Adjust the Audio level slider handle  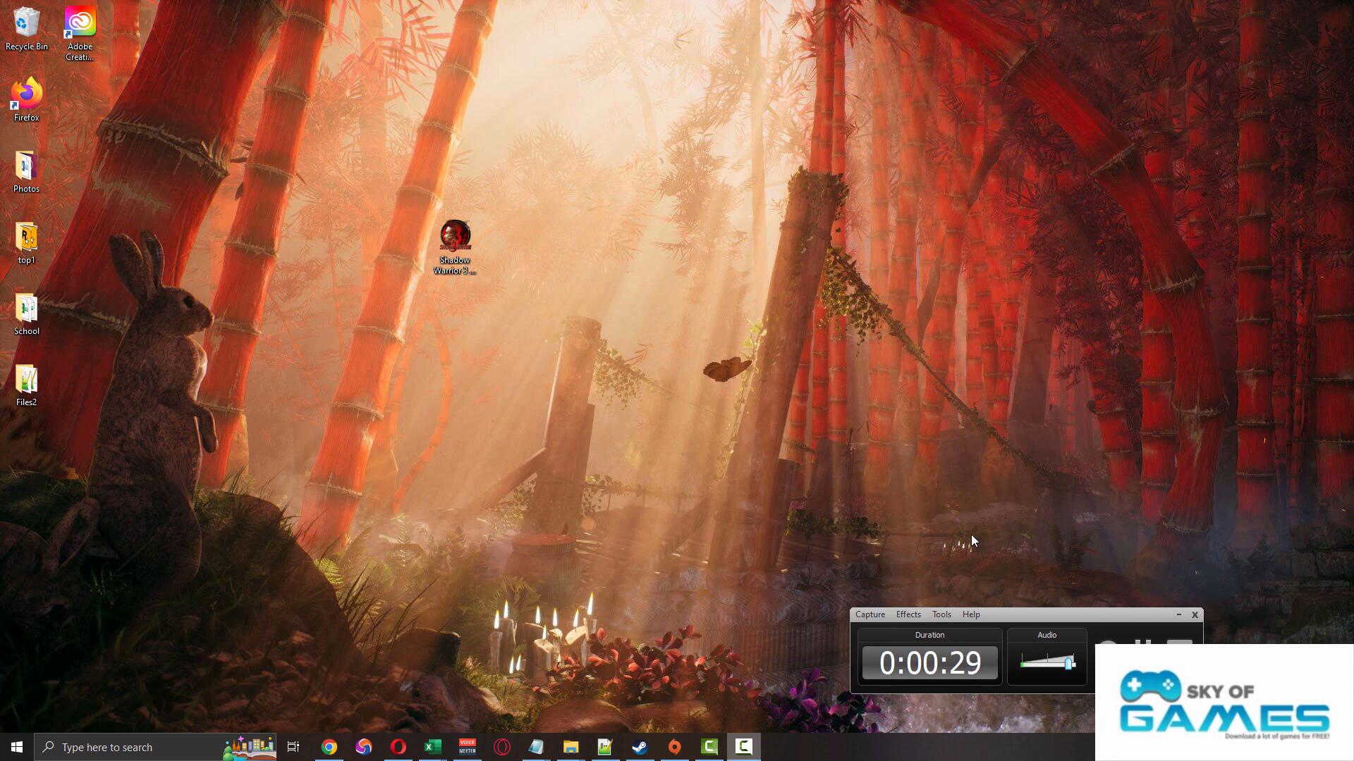(1068, 662)
